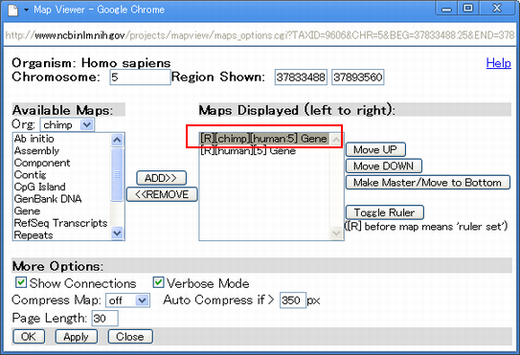The height and width of the screenshot is (355, 520).
Task: Click Make Master/Move to Bottom button
Action: (x=428, y=183)
